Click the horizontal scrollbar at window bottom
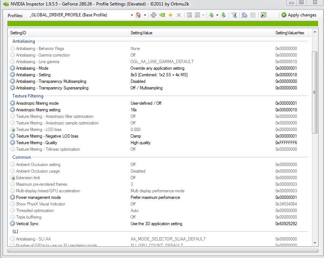 tap(163, 251)
